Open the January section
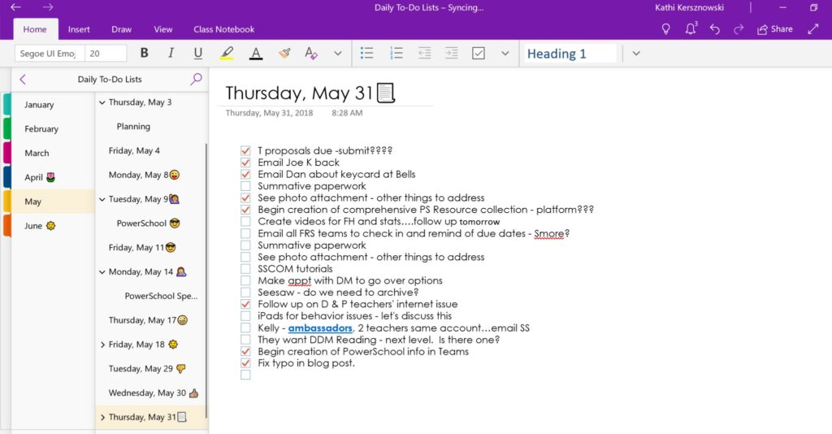The width and height of the screenshot is (832, 434). pyautogui.click(x=53, y=105)
